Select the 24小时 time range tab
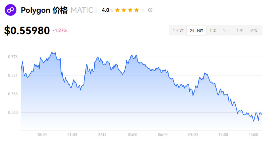This screenshot has height=143, width=267. (x=196, y=31)
